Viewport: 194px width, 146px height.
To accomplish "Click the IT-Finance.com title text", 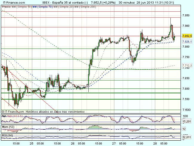I will click(x=14, y=2).
